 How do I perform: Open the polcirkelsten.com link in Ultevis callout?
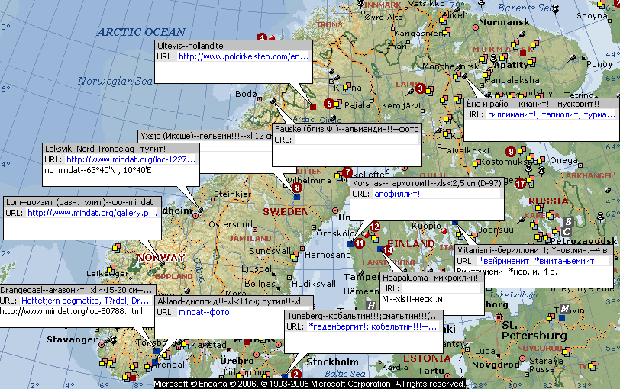pyautogui.click(x=244, y=56)
